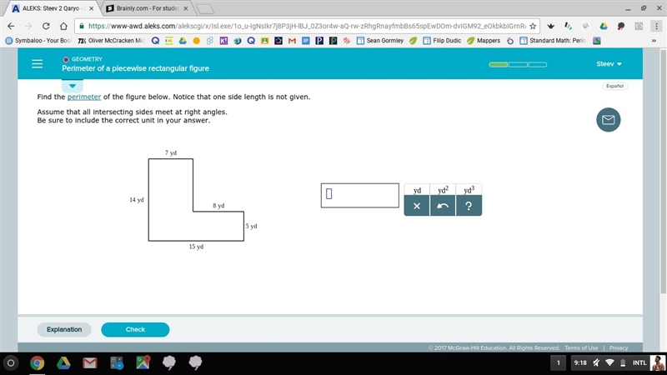The image size is (667, 375).
Task: Open the perimeter definition link
Action: 84,97
